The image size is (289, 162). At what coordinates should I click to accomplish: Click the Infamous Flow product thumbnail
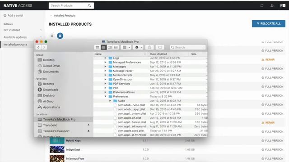57,158
